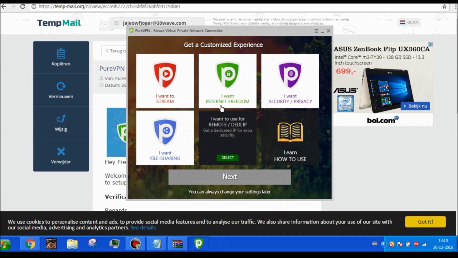Select the blue FILE-SHARING shield tile
Viewport: 458px width, 258px height.
click(165, 138)
